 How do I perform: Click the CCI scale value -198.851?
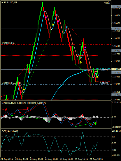tap(116, 155)
